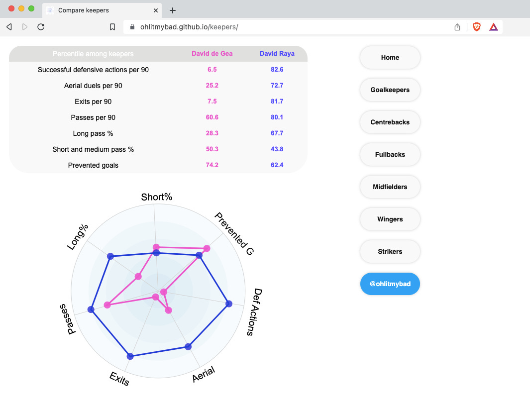Navigate back using the browser back arrow
This screenshot has height=410, width=530.
pos(9,27)
